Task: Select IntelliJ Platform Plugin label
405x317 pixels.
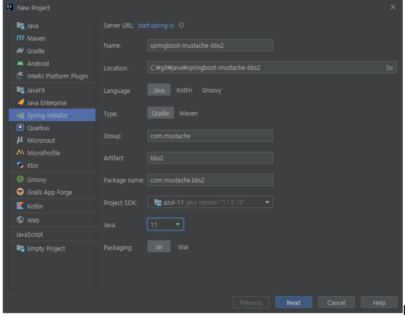Action: click(57, 76)
